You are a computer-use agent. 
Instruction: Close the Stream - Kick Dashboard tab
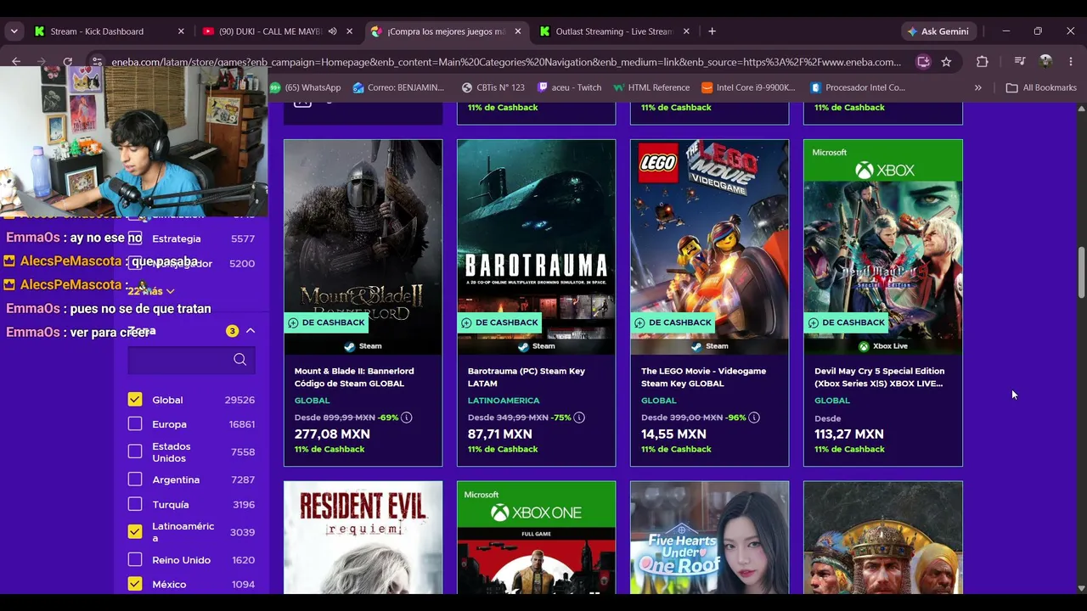[181, 31]
